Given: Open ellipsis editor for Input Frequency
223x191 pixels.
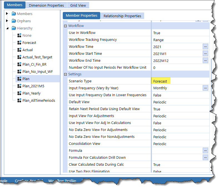Looking at the screenshot, I should pyautogui.click(x=205, y=88).
